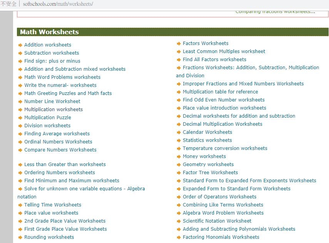Click the arrow bullet next to Factors Worksheets
The image size is (329, 243).
click(x=179, y=43)
